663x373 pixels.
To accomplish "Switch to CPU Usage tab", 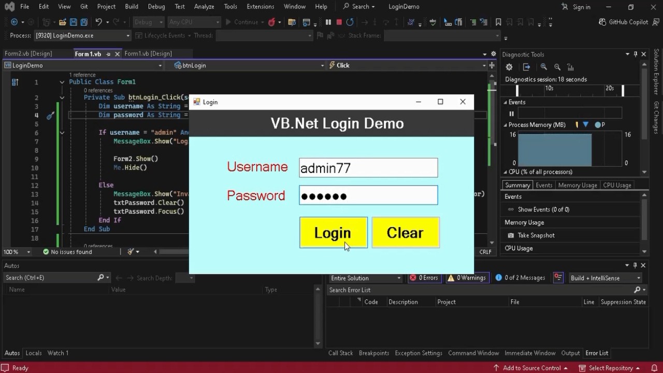I will pyautogui.click(x=617, y=185).
